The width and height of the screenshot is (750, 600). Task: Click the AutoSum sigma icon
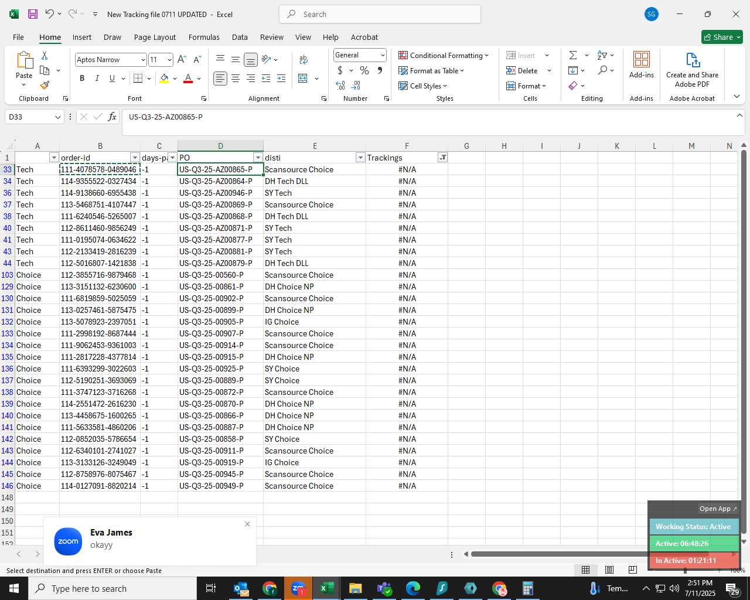click(573, 55)
